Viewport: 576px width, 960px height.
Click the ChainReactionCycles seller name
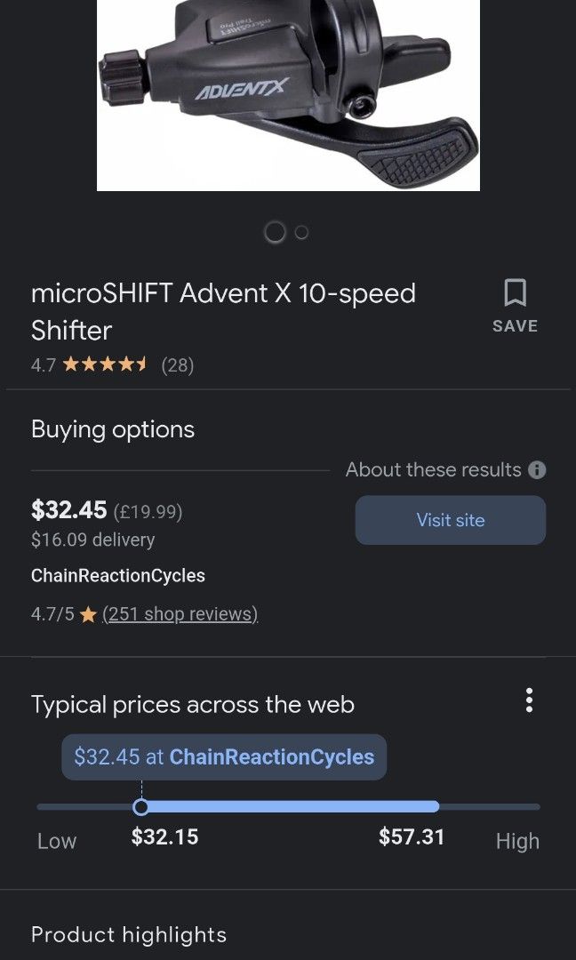[118, 576]
